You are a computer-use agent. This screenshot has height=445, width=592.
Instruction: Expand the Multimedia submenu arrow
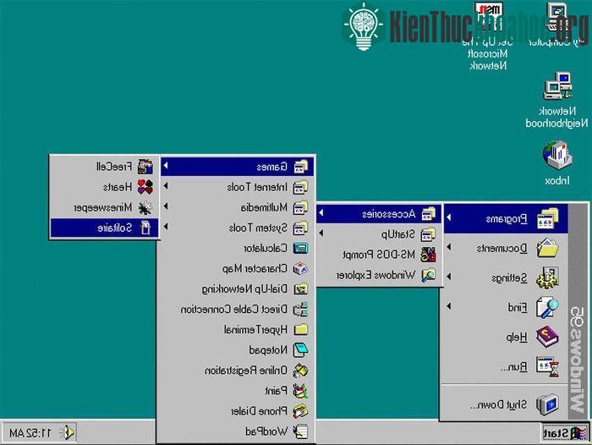(x=166, y=206)
